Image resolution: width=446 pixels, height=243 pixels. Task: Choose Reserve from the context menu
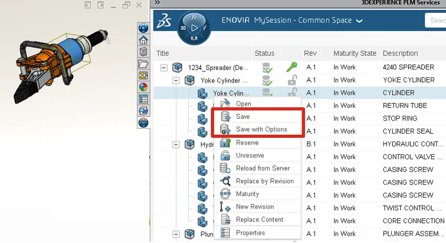click(x=257, y=143)
